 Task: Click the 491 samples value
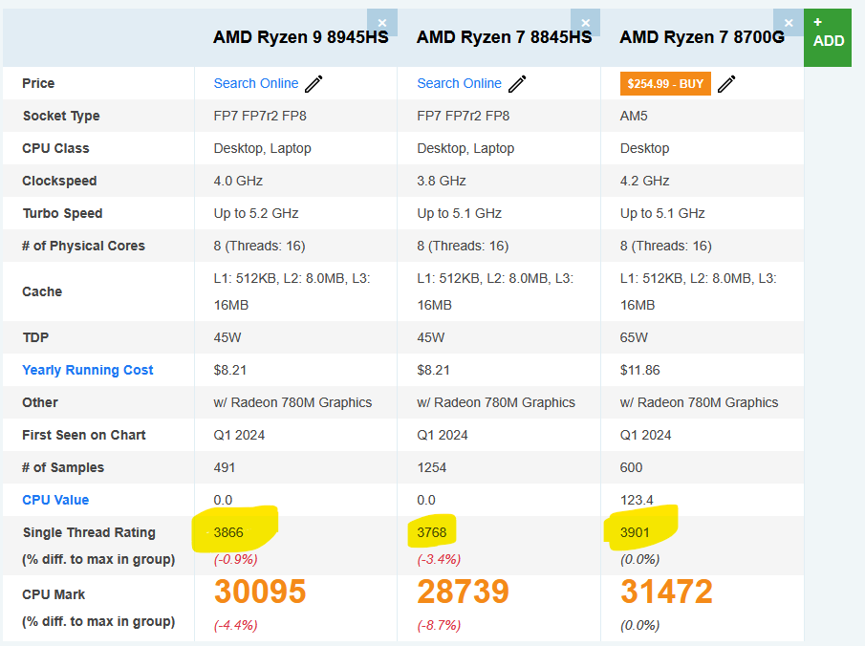click(x=225, y=468)
